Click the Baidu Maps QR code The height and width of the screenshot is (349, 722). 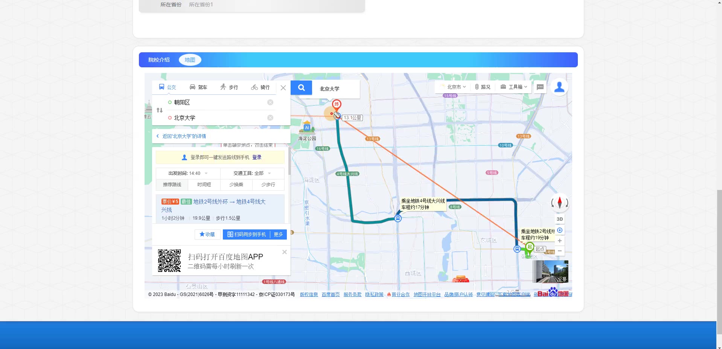[169, 261]
